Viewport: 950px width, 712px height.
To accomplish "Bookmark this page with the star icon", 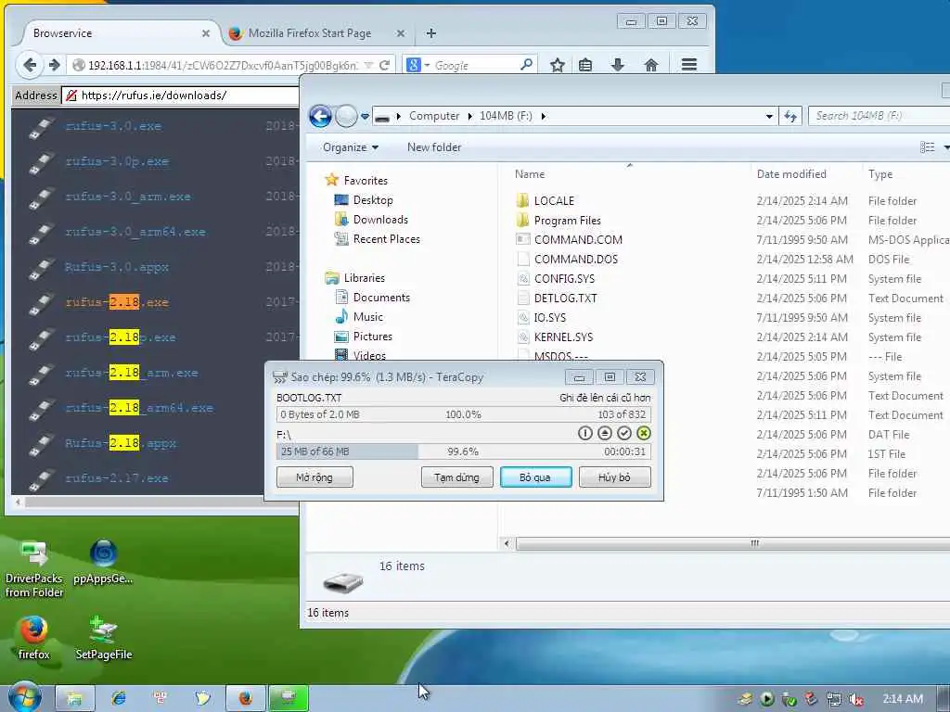I will click(558, 65).
